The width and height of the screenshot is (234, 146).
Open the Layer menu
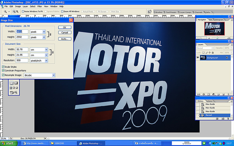coord(25,6)
